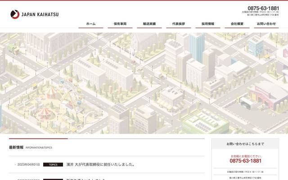Click the header phone number 0875-63-1881

[x=263, y=8]
